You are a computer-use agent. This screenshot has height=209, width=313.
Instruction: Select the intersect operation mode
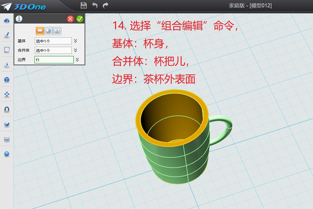click(57, 31)
